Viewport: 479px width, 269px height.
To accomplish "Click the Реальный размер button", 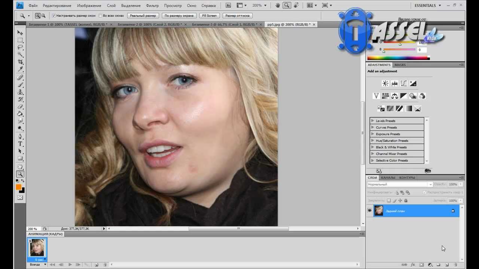I will coord(143,16).
